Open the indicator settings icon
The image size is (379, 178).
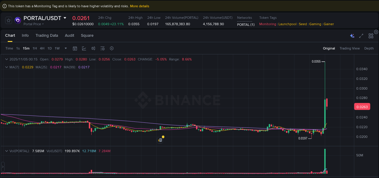[x=102, y=48]
